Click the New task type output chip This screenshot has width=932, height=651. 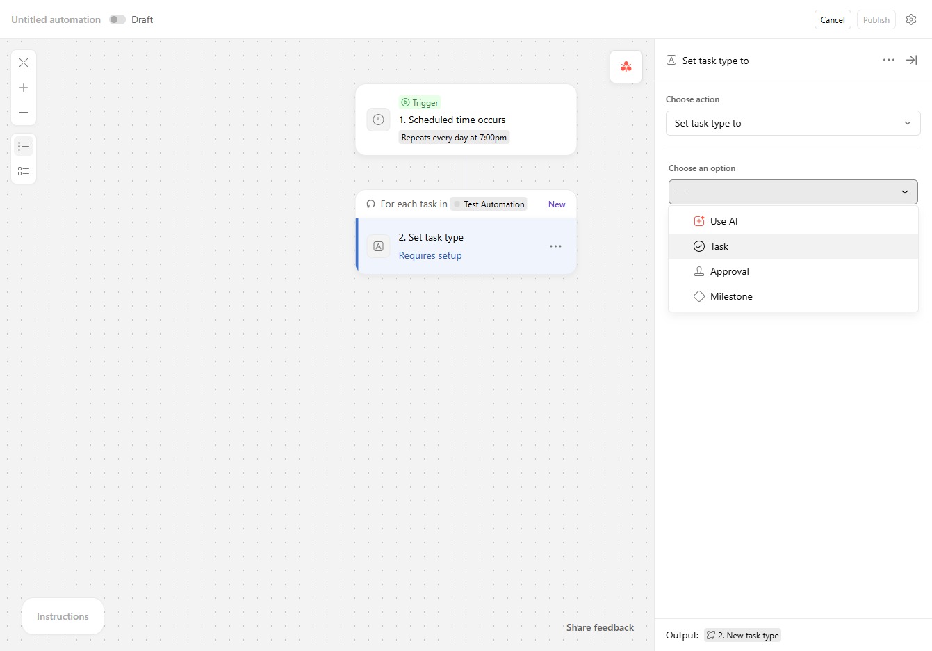[742, 635]
